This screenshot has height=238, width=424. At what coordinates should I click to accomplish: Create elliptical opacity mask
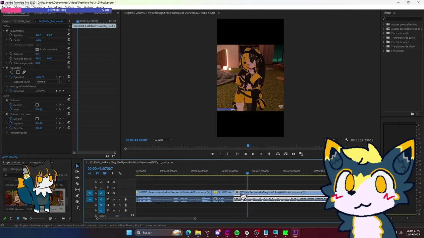pos(12,72)
